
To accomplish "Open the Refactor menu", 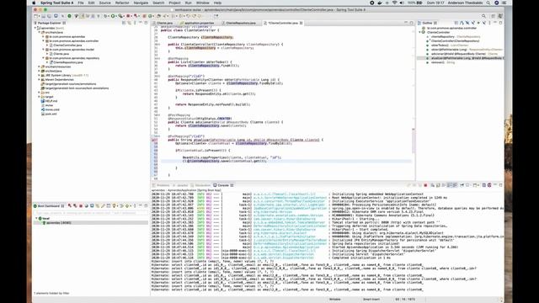I will click(122, 3).
